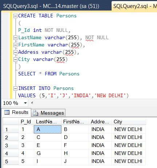This screenshot has height=168, width=157.
Task: Click FirstName cell 'D'
Action: click(x=75, y=137)
